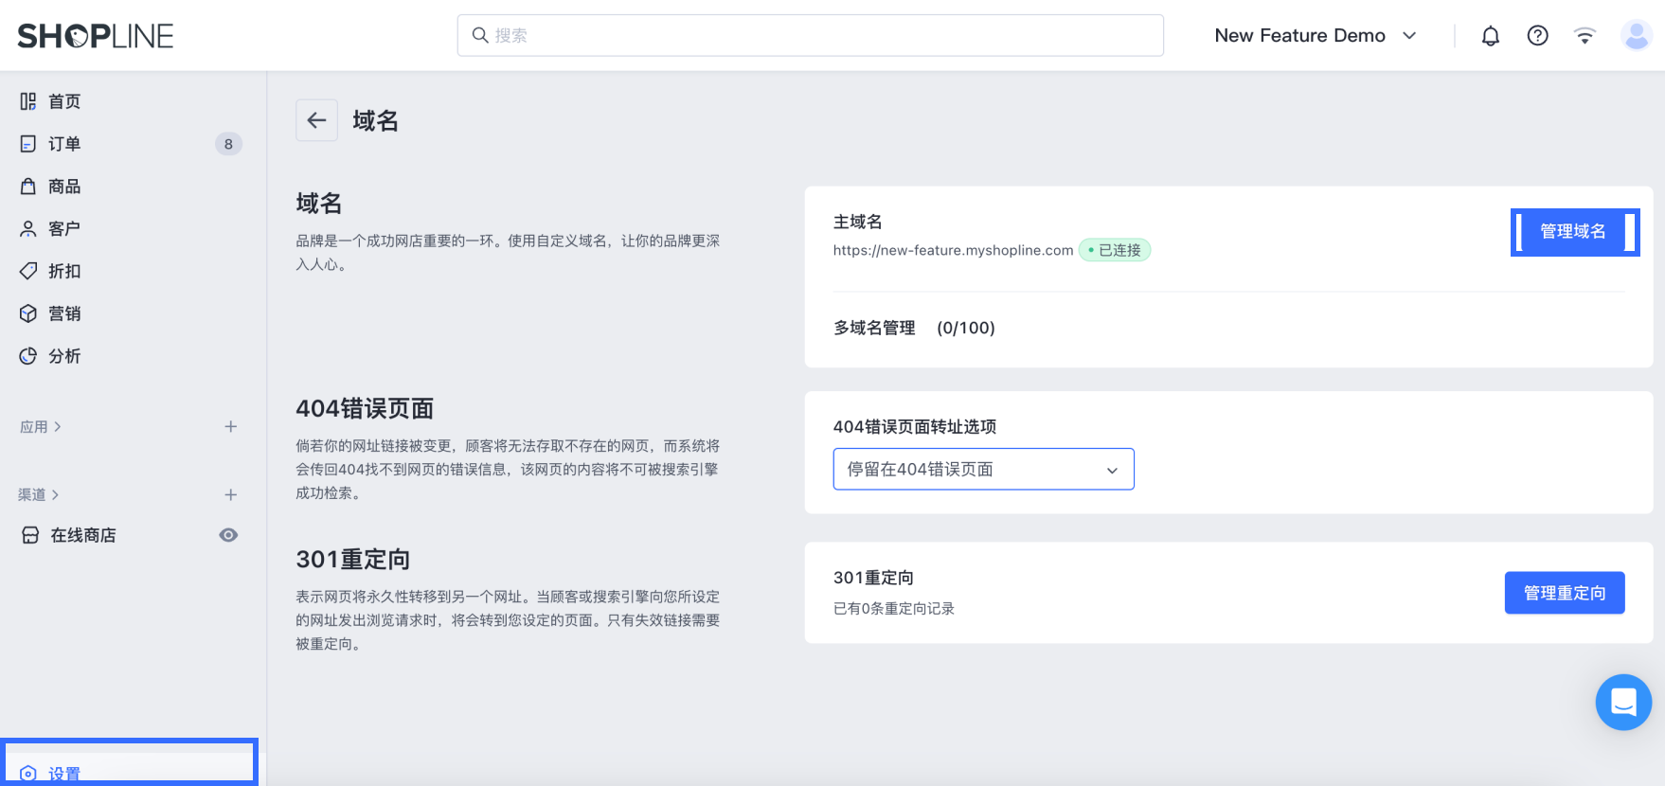Click the 管理重定向 button
The height and width of the screenshot is (786, 1665).
(1564, 593)
